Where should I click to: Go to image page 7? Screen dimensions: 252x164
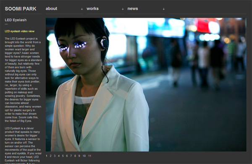click(71, 156)
